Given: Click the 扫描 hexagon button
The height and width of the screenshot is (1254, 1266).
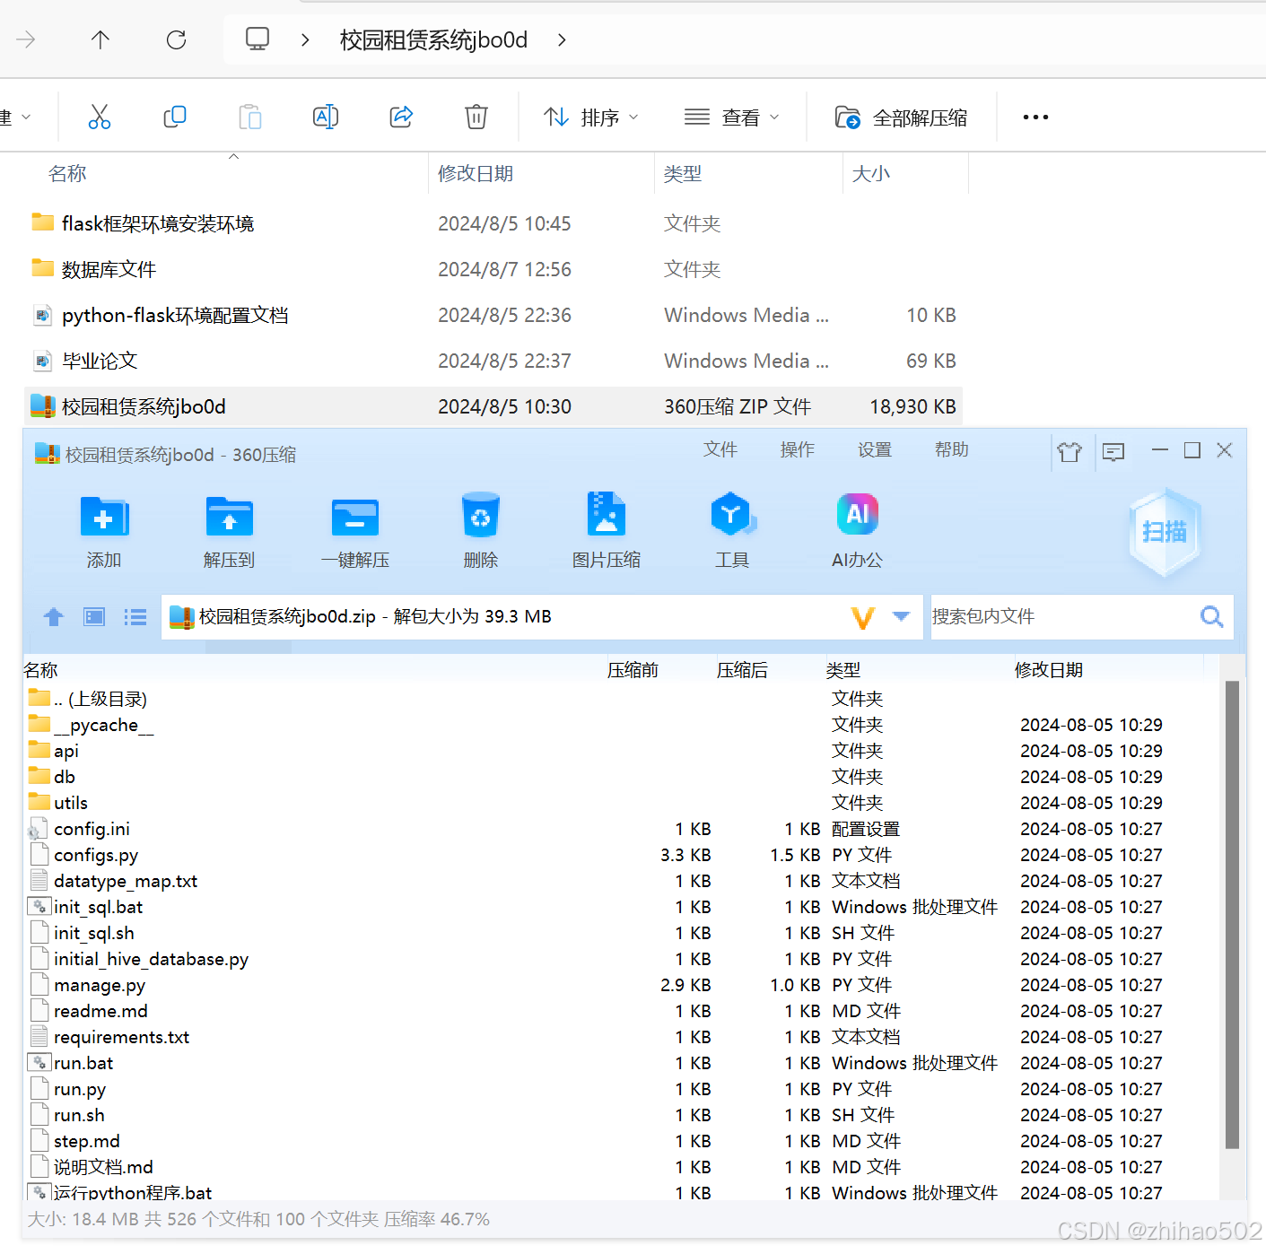Looking at the screenshot, I should coord(1165,532).
